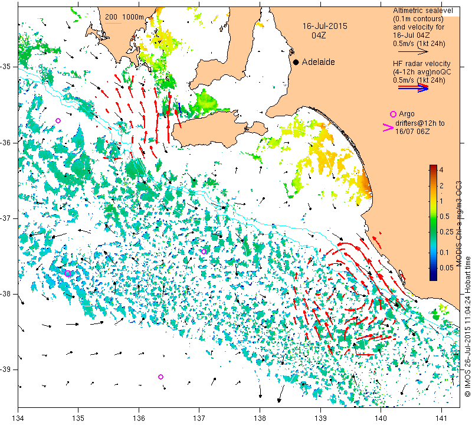Viewport: 472px width, 425px height.
Task: Click the colorbar tick label '2'
Action: (x=441, y=185)
